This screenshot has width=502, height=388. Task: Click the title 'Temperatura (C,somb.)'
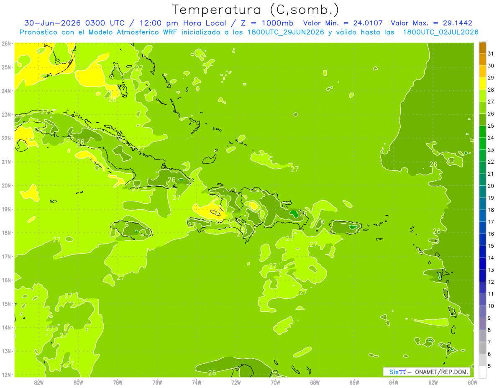[256, 10]
